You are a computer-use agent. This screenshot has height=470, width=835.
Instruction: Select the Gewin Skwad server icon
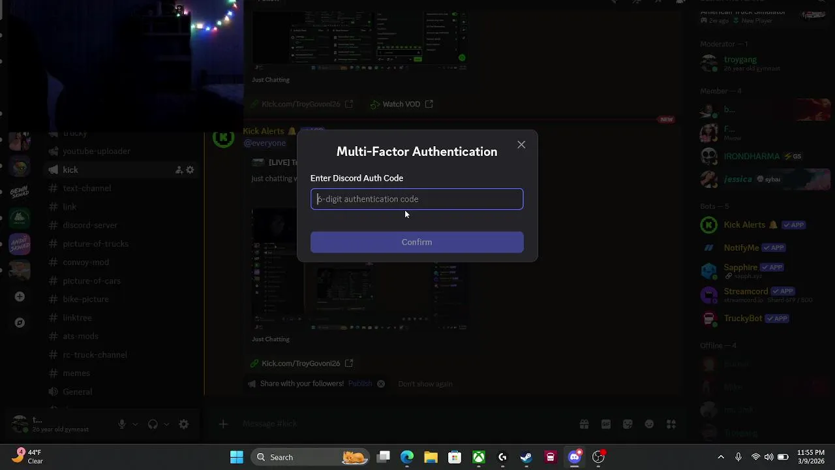[20, 193]
